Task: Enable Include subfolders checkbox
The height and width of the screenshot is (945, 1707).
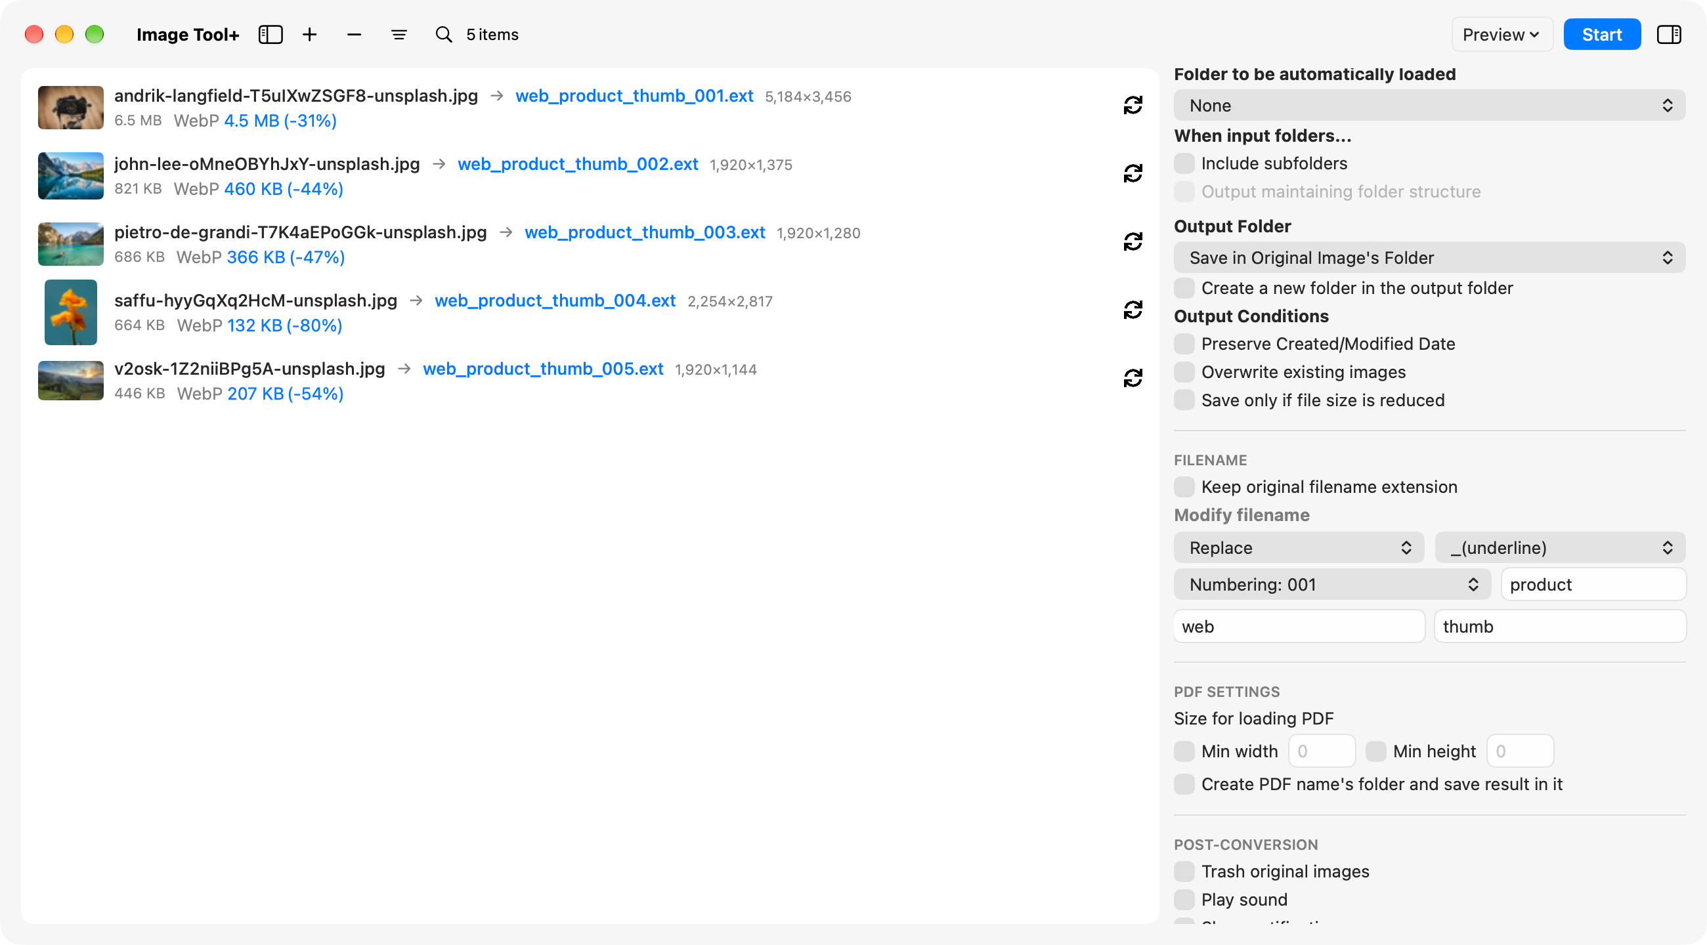Action: (x=1184, y=163)
